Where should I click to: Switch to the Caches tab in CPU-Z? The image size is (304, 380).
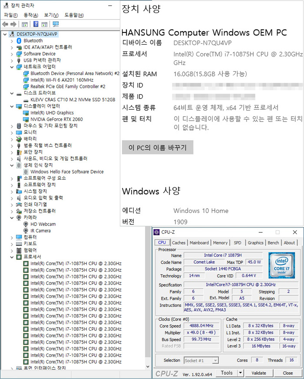(179, 242)
